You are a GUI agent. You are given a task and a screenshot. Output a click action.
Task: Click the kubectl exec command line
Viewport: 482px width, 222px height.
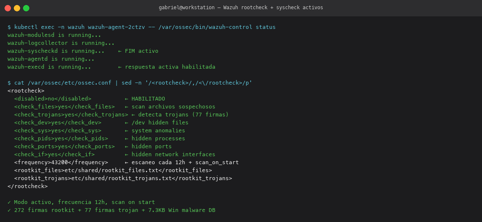pyautogui.click(x=141, y=27)
